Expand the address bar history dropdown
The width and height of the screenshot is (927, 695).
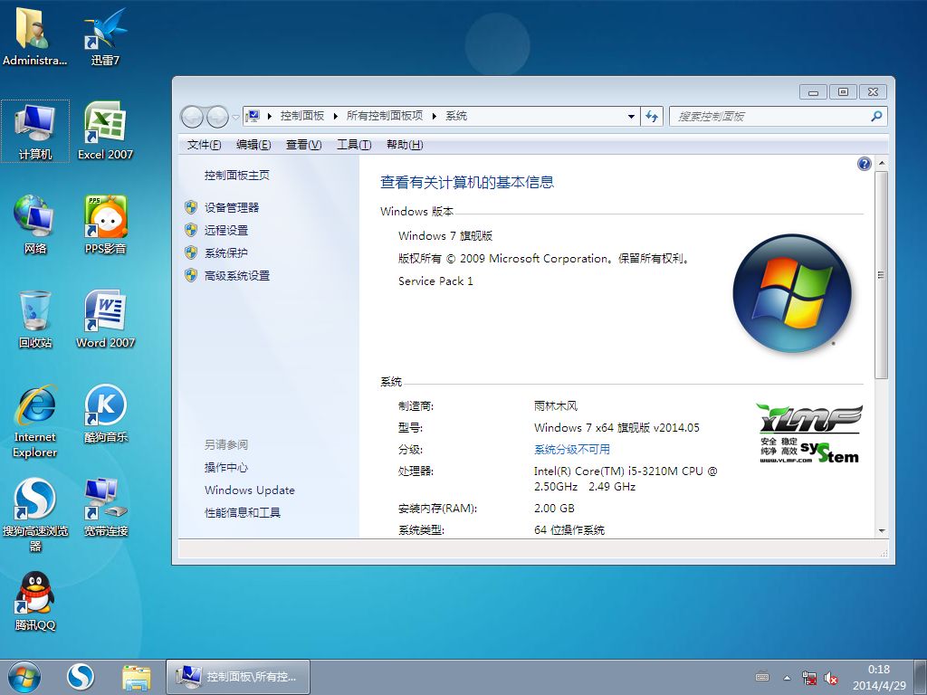click(632, 117)
